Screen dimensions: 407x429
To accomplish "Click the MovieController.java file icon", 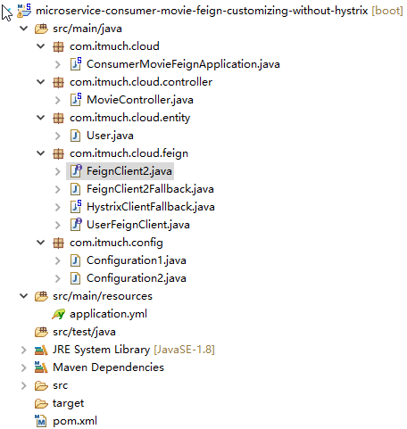I will 76,100.
